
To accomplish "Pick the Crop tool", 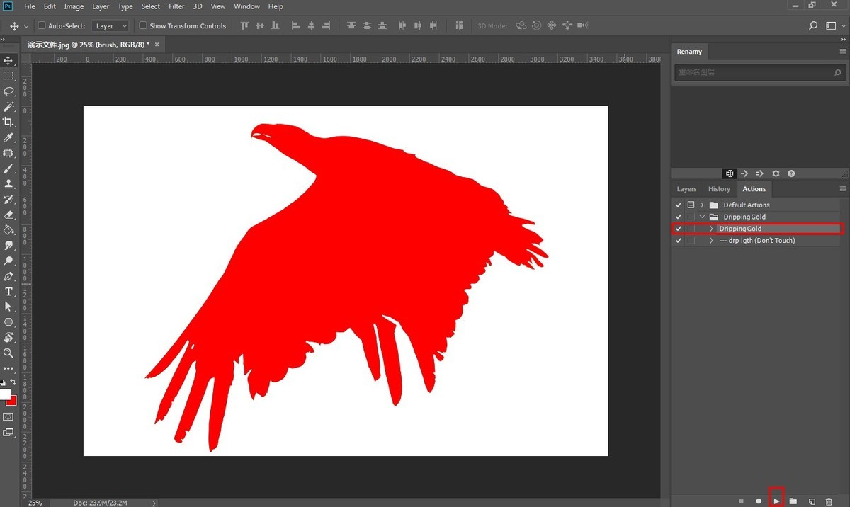I will coord(8,122).
